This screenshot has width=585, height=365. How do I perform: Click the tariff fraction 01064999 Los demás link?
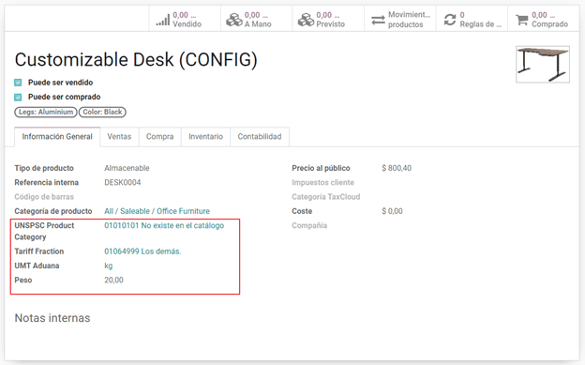click(x=142, y=251)
